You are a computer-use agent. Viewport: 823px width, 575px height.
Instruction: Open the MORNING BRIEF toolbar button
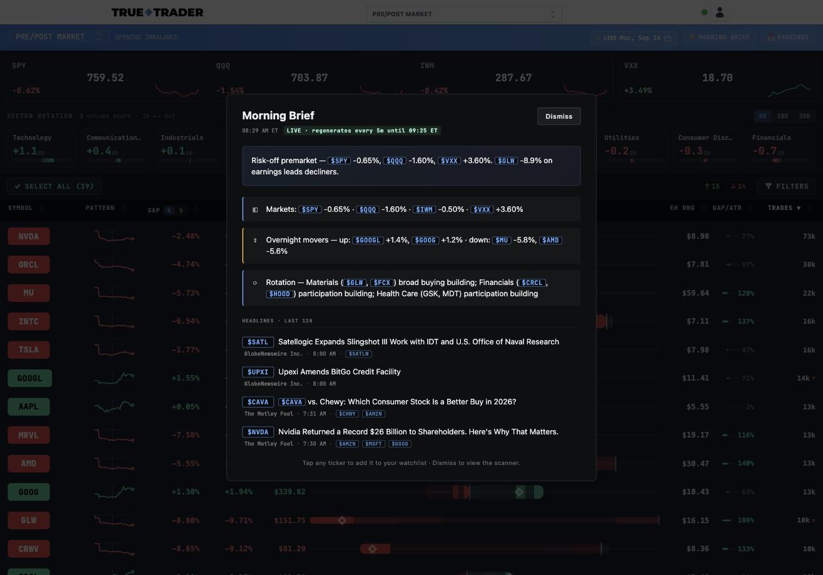719,37
